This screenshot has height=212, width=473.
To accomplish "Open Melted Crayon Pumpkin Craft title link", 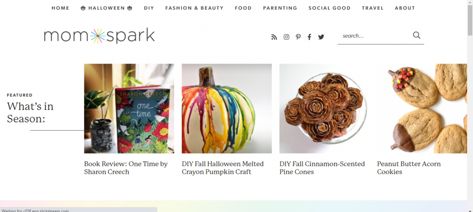I will click(223, 168).
